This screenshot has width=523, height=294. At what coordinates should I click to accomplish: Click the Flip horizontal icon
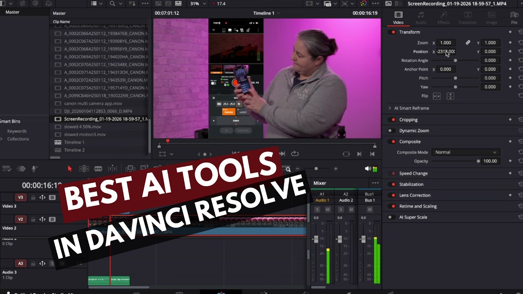(x=437, y=96)
